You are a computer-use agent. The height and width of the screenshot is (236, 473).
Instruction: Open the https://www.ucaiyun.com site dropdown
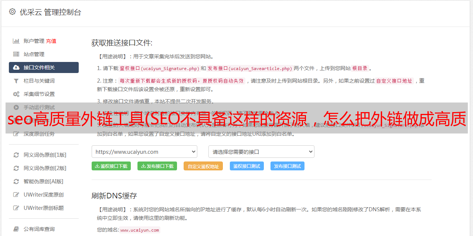144,152
